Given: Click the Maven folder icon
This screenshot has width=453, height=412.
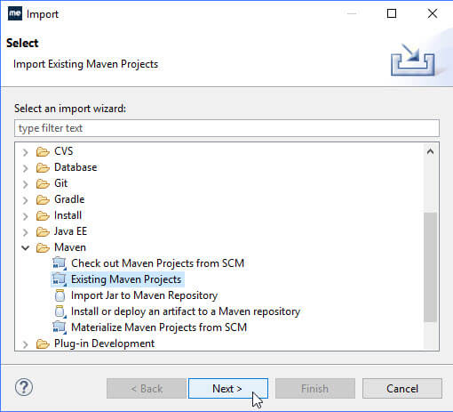Looking at the screenshot, I should tap(43, 247).
